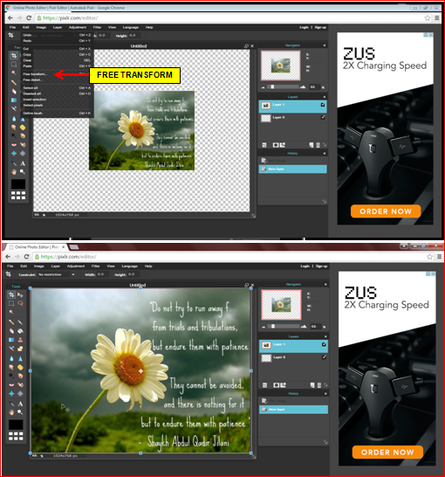Viewport: 445px width, 477px height.
Task: Open the Layer menu in top editor
Action: (58, 27)
